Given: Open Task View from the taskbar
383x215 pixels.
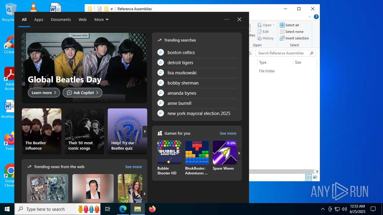Looking at the screenshot, I should pos(108,209).
